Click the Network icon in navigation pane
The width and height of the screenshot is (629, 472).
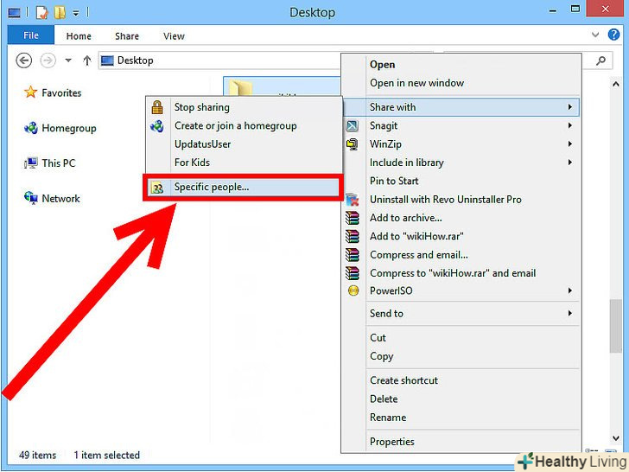point(31,198)
